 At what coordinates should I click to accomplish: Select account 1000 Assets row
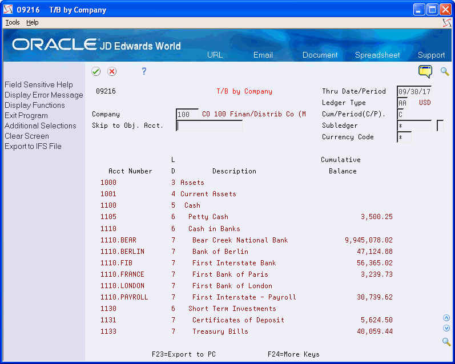247,183
